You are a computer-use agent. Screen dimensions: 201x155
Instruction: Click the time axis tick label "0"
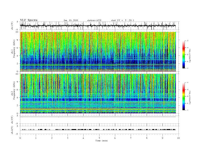pos(20,138)
